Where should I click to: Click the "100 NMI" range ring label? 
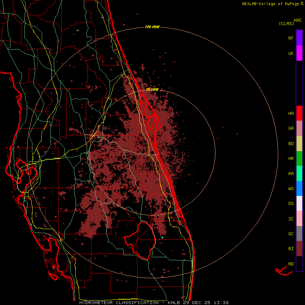pos(152,27)
